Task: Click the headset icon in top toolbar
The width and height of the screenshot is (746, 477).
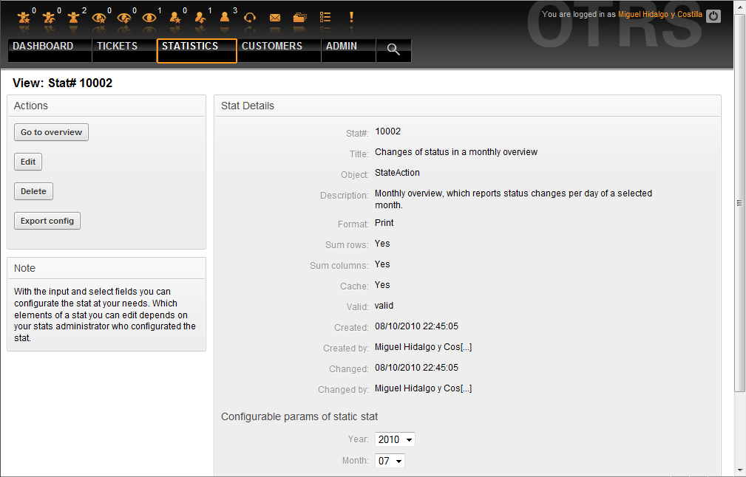Action: coord(250,18)
